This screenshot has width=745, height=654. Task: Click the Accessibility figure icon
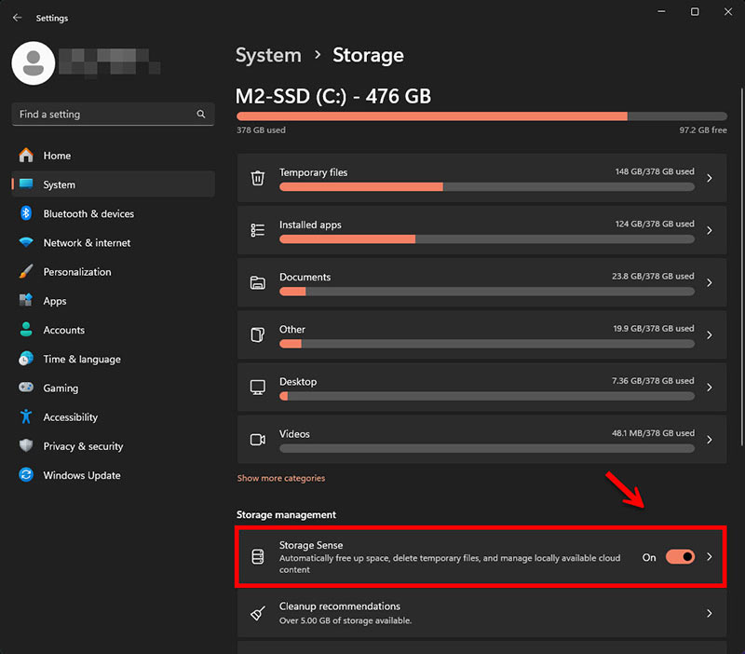[26, 416]
